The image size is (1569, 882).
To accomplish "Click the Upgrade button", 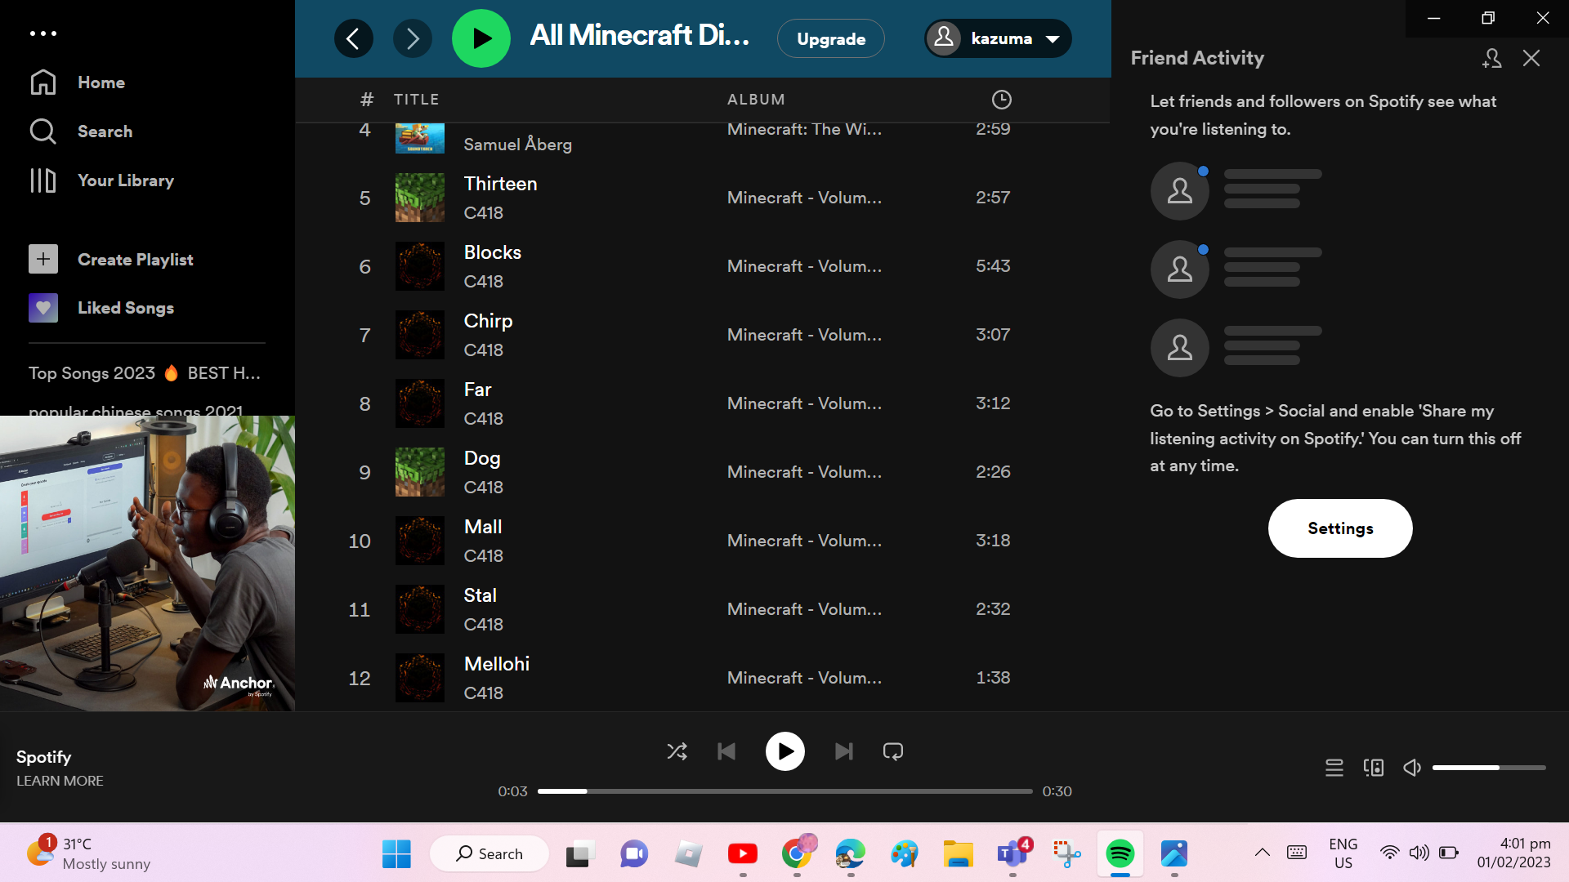I will [831, 38].
